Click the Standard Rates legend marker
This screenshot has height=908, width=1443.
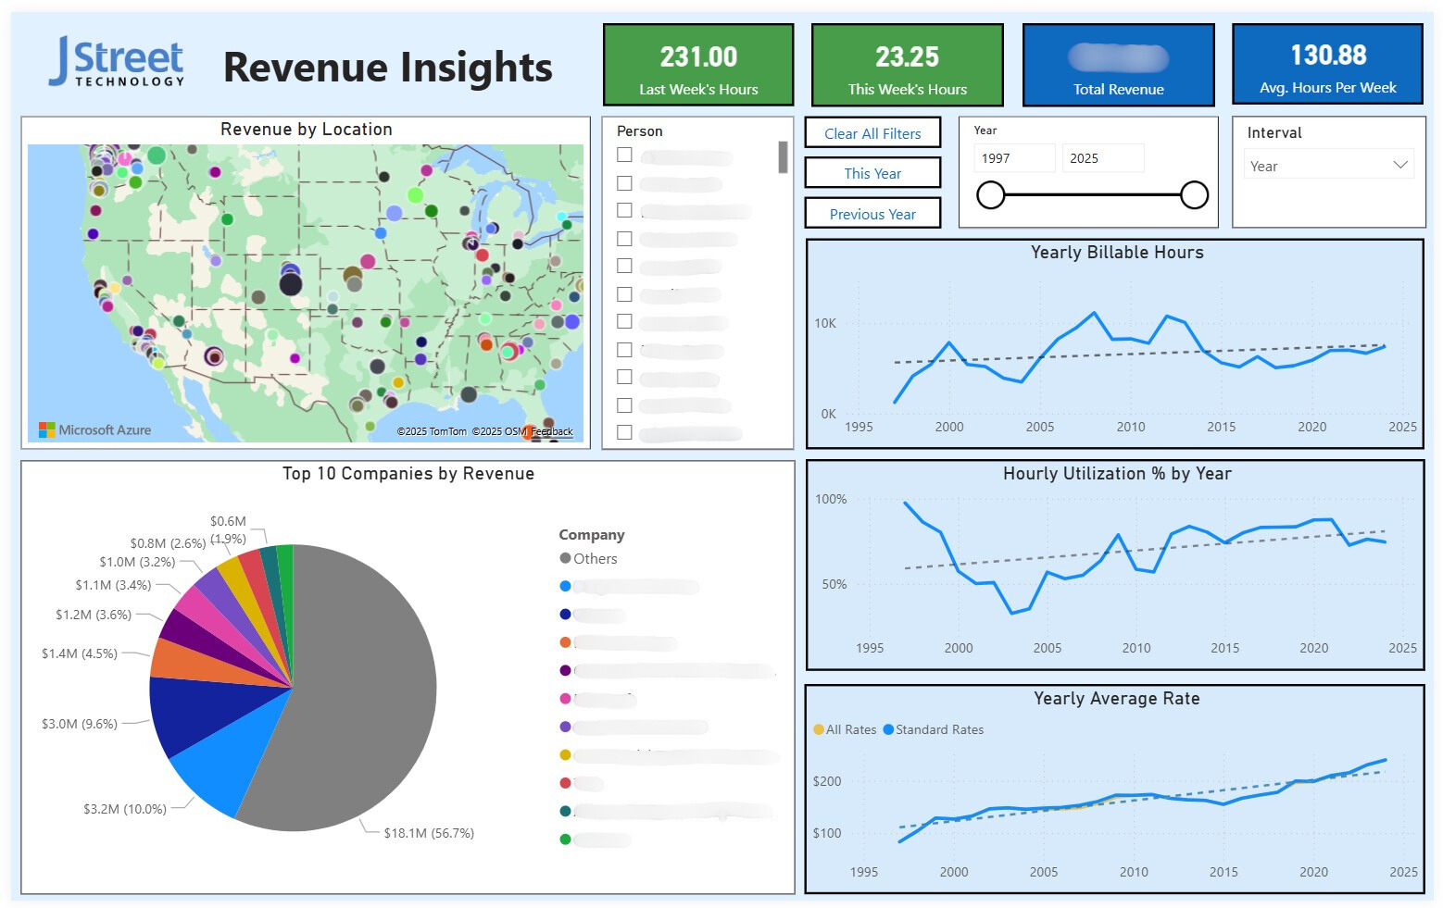pos(888,729)
